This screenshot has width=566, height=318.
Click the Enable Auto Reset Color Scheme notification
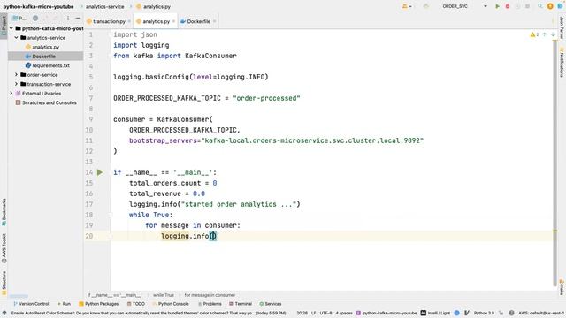pyautogui.click(x=149, y=313)
